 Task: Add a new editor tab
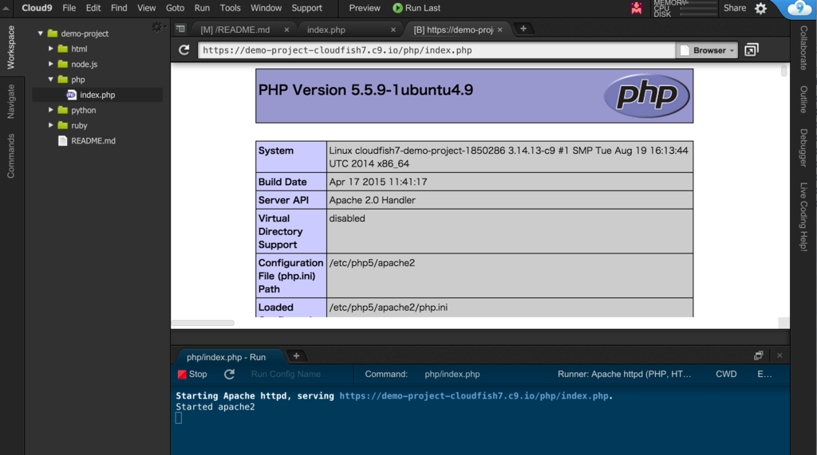click(x=523, y=29)
